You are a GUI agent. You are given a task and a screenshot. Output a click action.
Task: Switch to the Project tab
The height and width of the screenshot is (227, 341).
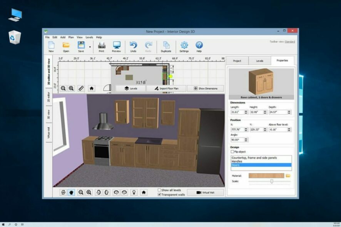(237, 61)
